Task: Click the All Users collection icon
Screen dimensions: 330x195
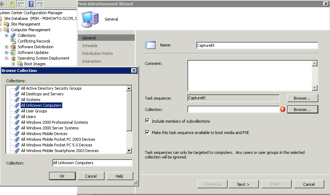Action: click(17, 117)
